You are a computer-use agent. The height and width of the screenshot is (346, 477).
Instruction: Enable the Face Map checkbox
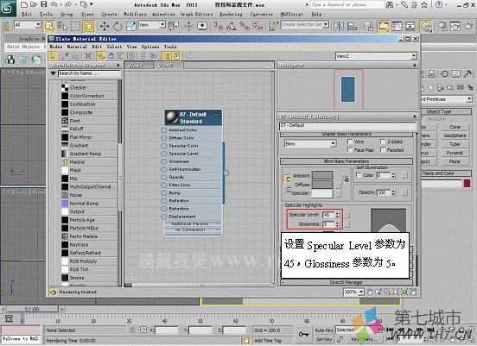pos(350,150)
